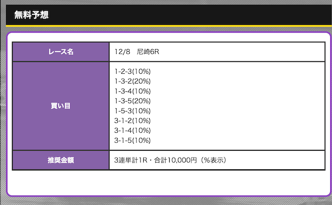Image resolution: width=332 pixels, height=205 pixels.
Task: Click the black 無料予想 header bar
Action: [169, 15]
